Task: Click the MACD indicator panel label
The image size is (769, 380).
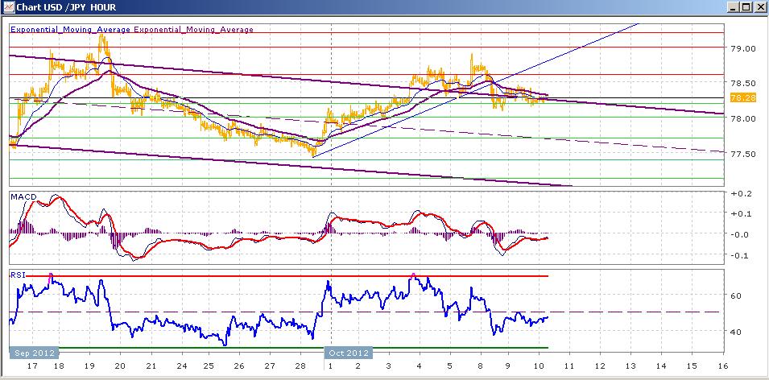Action: 23,196
